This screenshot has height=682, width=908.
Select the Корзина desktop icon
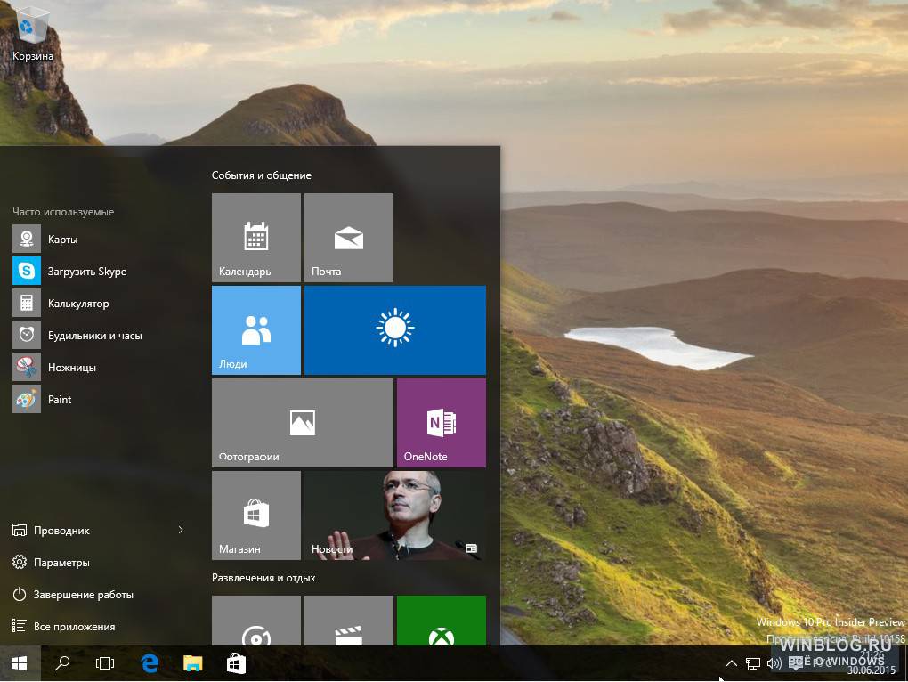click(x=32, y=36)
